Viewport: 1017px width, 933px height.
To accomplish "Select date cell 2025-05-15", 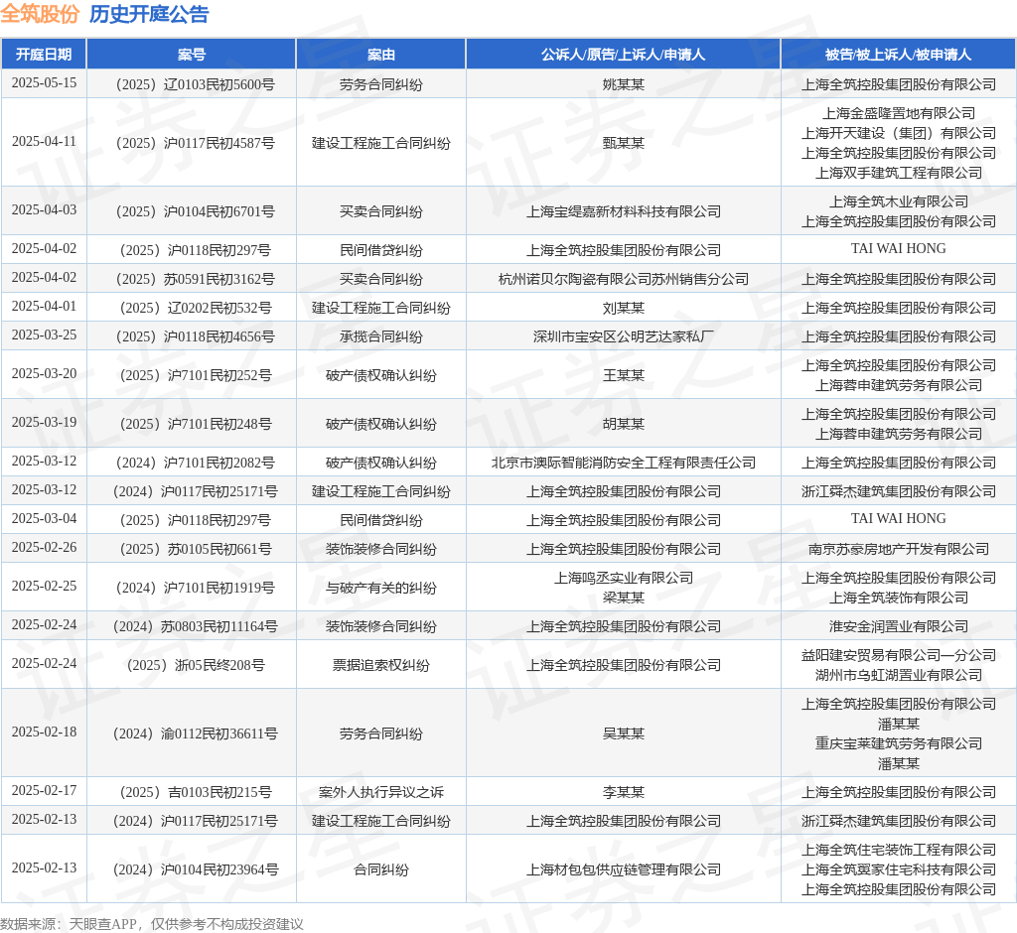I will point(44,83).
